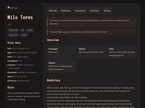
Task: Click the Archetype: Silent Soul card
Action: coord(61,52)
